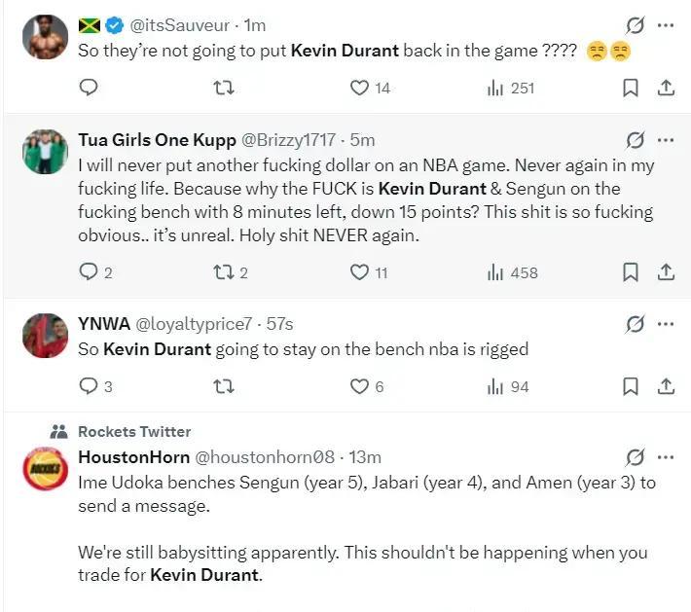This screenshot has height=612, width=691.
Task: Open the @houstonhorn08 profile handle
Action: click(x=265, y=456)
